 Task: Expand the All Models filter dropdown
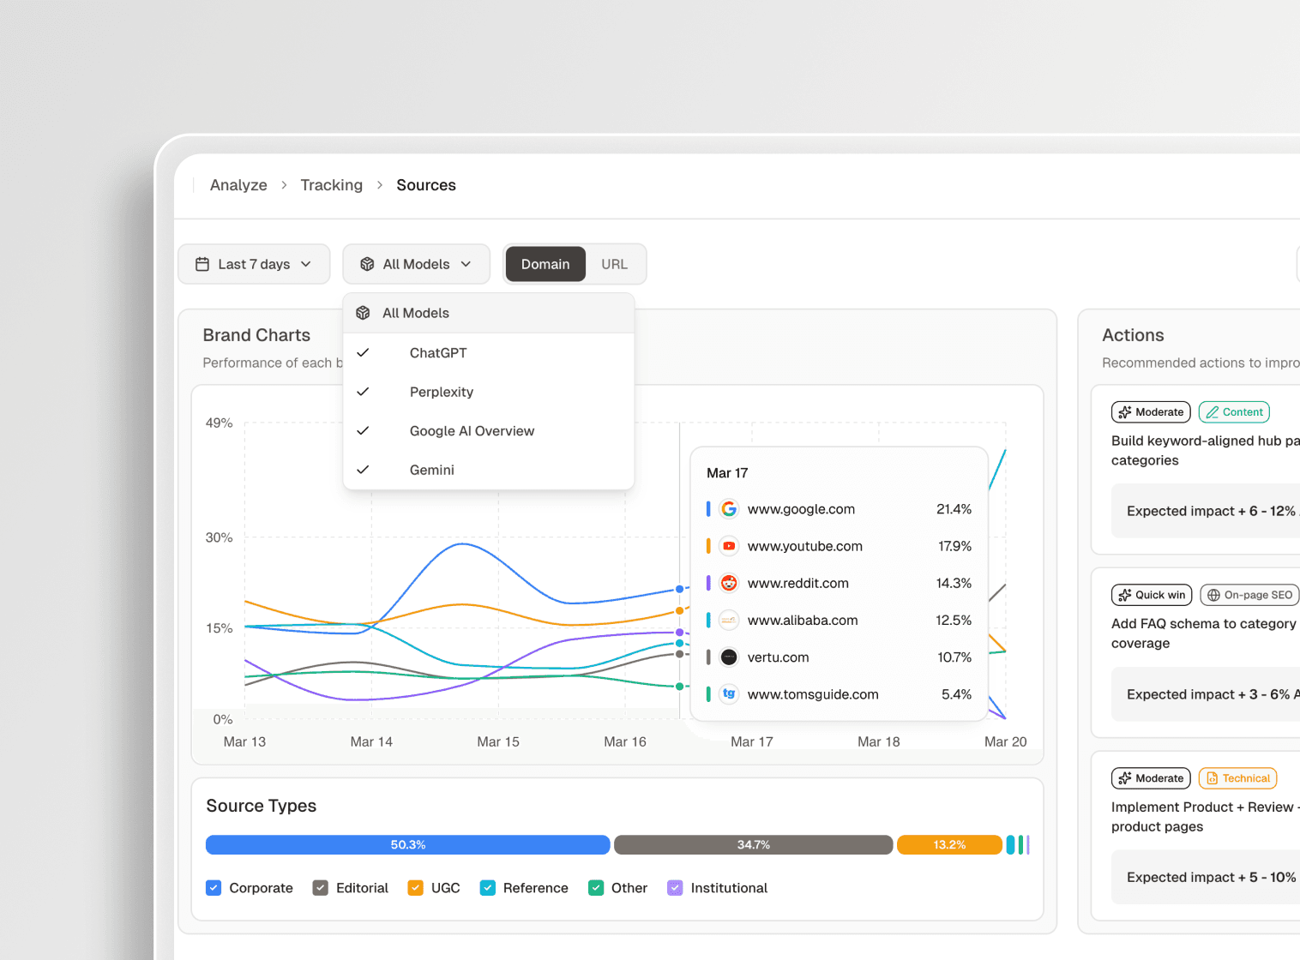coord(416,264)
